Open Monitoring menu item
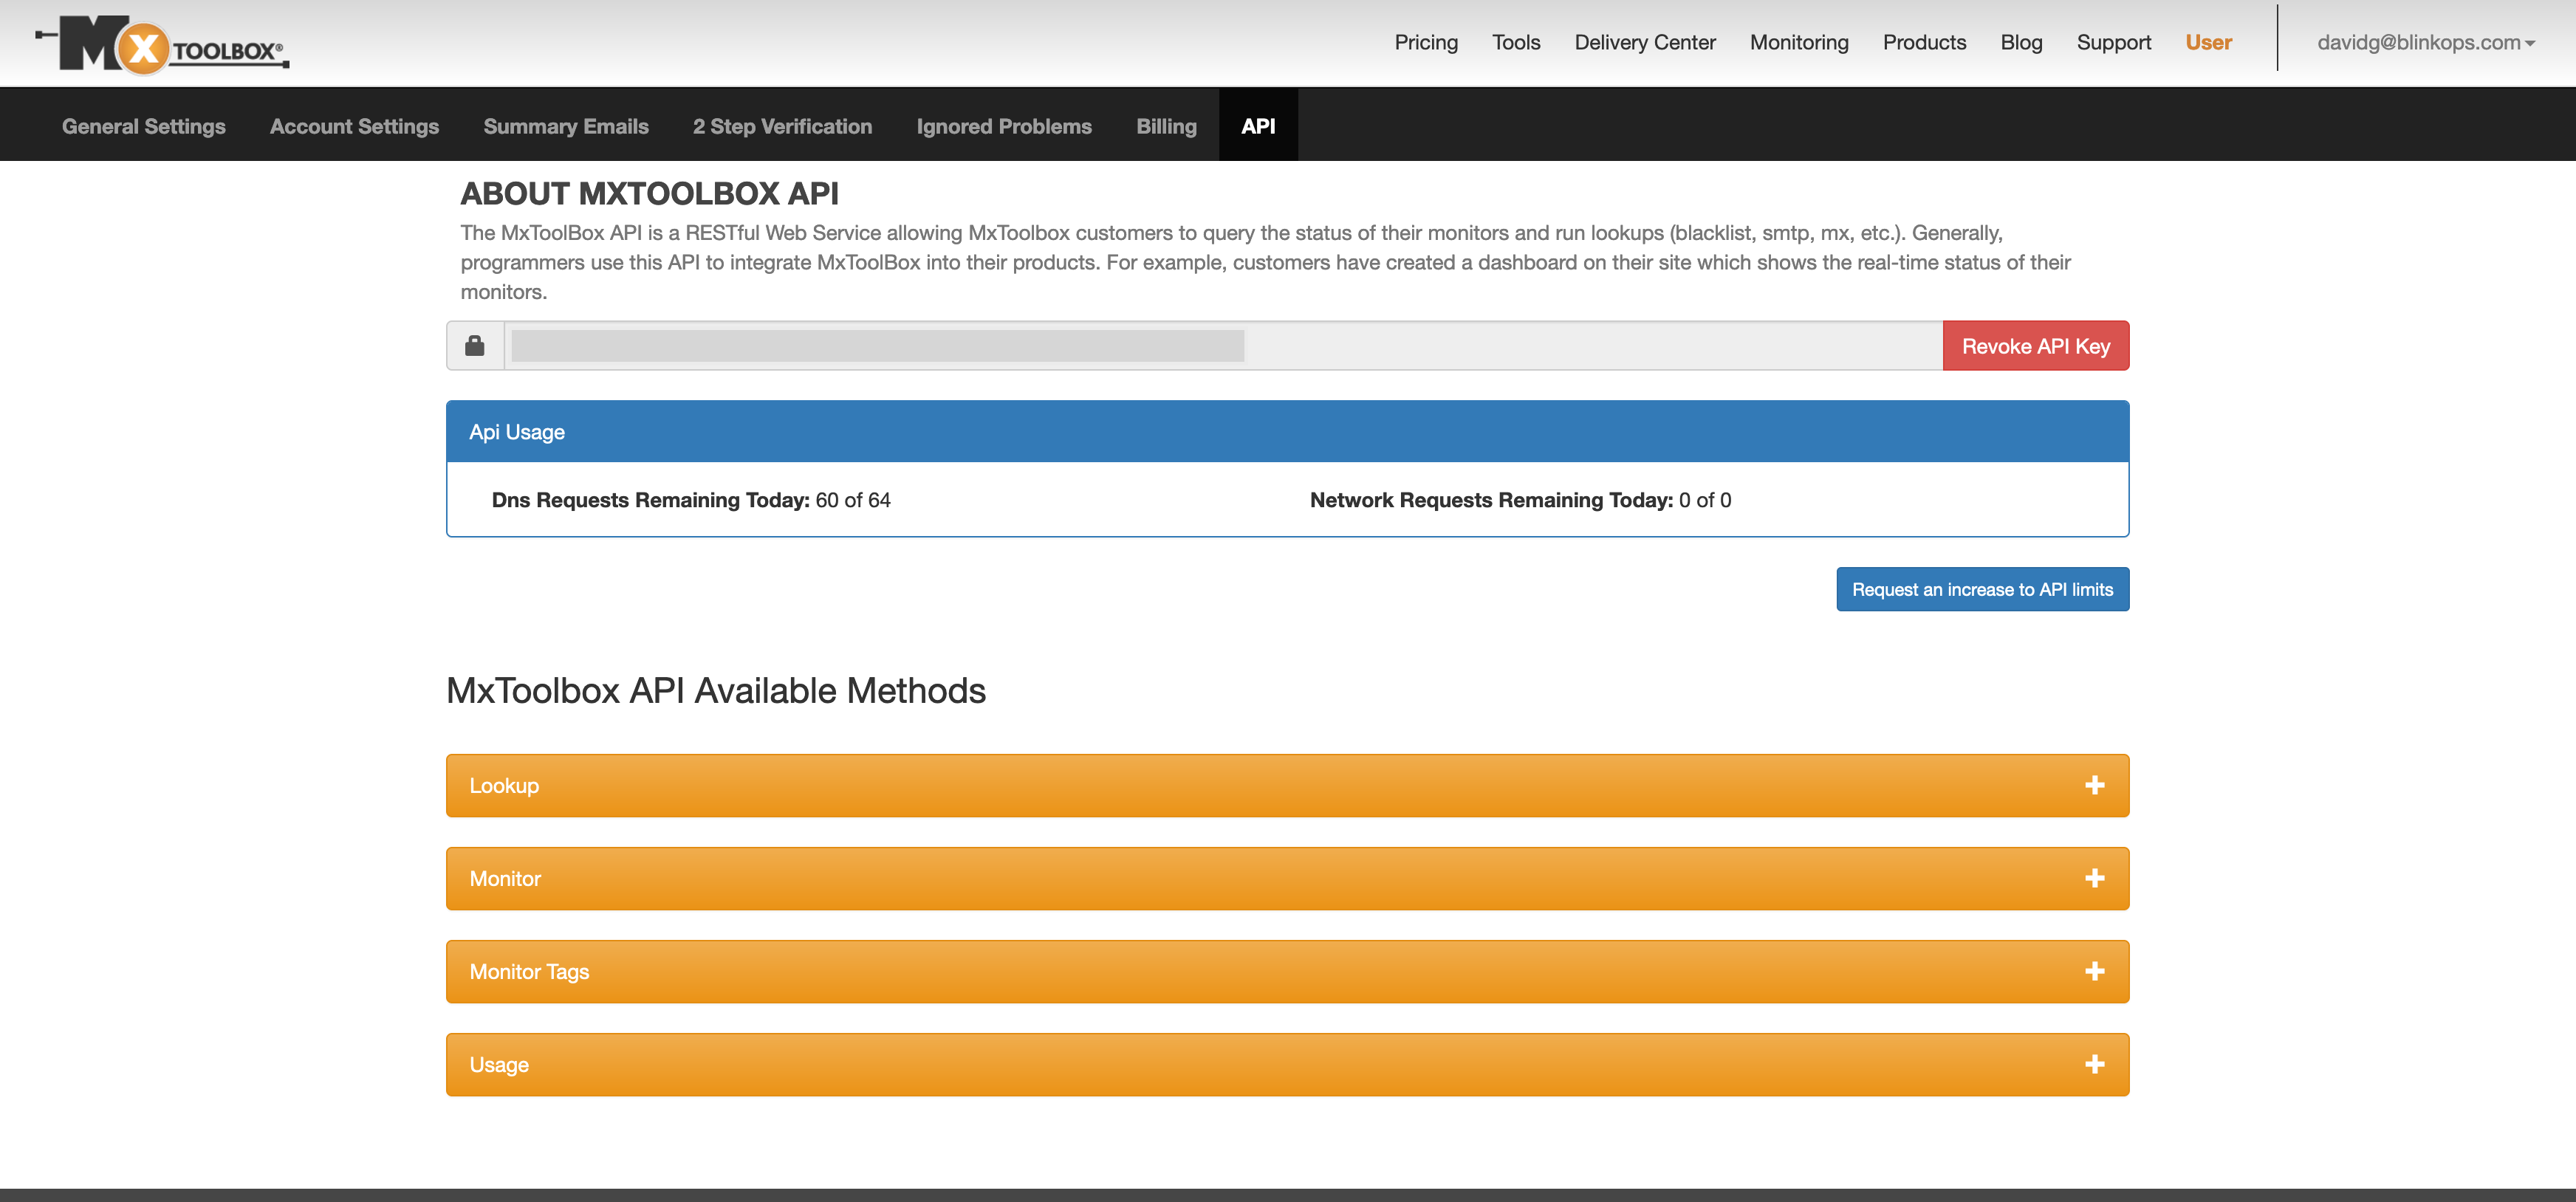The width and height of the screenshot is (2576, 1202). coord(1799,43)
